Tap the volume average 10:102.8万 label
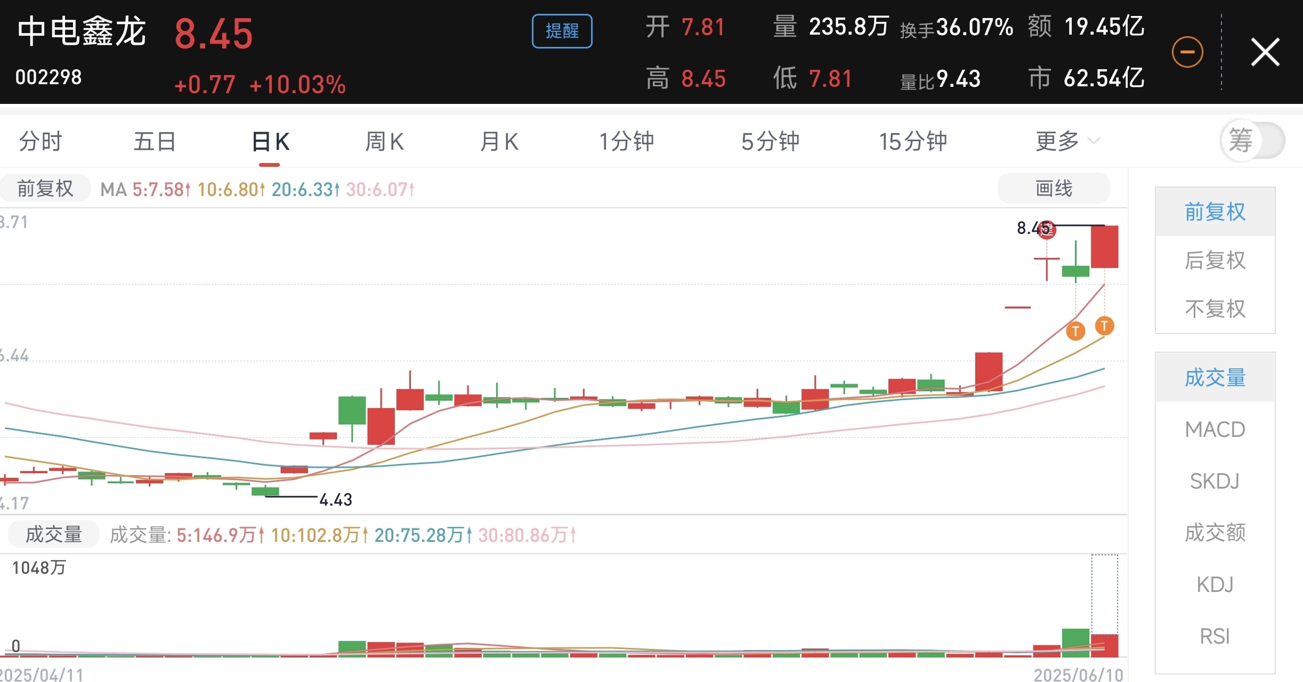 click(x=320, y=535)
